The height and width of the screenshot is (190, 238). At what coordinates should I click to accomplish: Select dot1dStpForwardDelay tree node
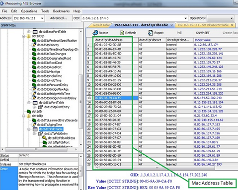pos(53,85)
